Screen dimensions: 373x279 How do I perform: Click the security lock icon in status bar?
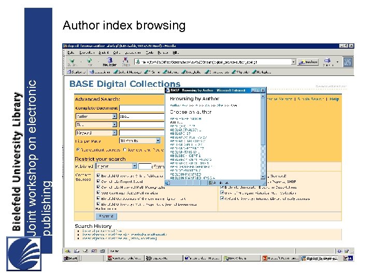pos(347,251)
